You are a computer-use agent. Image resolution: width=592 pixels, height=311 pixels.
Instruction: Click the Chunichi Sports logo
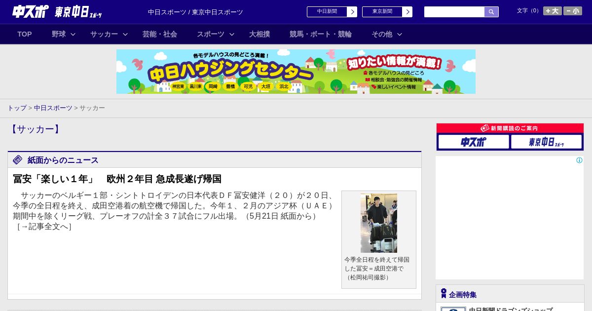pos(30,12)
